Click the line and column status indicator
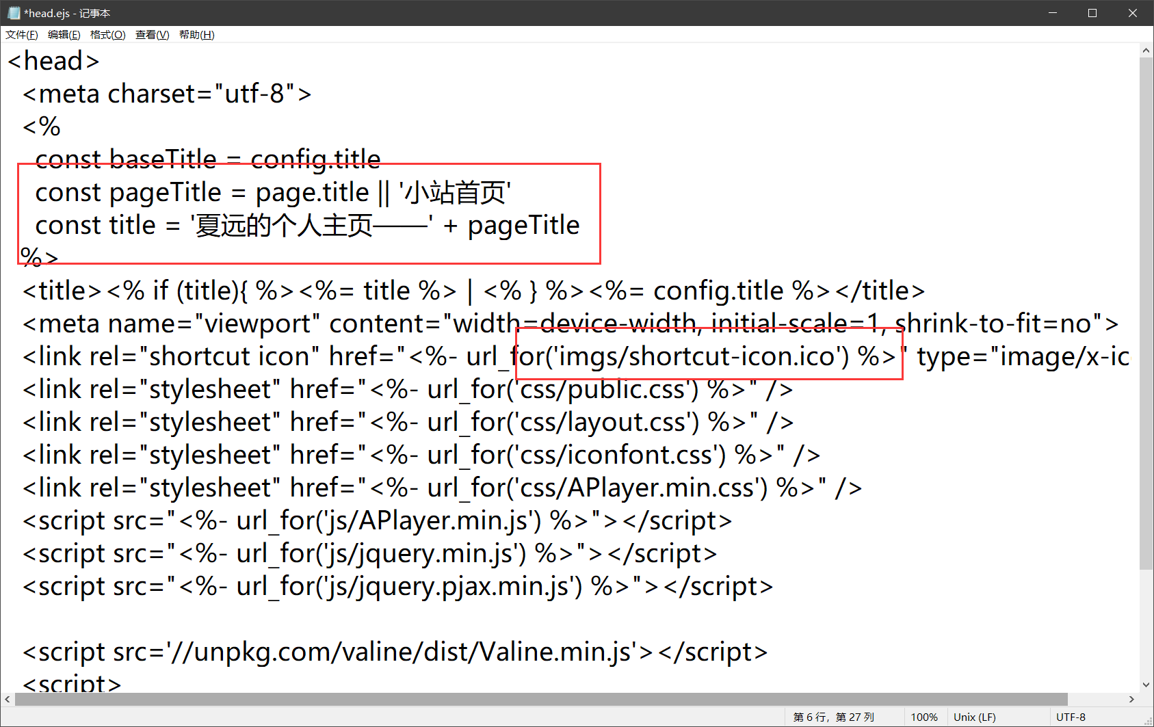This screenshot has width=1154, height=727. pyautogui.click(x=834, y=717)
